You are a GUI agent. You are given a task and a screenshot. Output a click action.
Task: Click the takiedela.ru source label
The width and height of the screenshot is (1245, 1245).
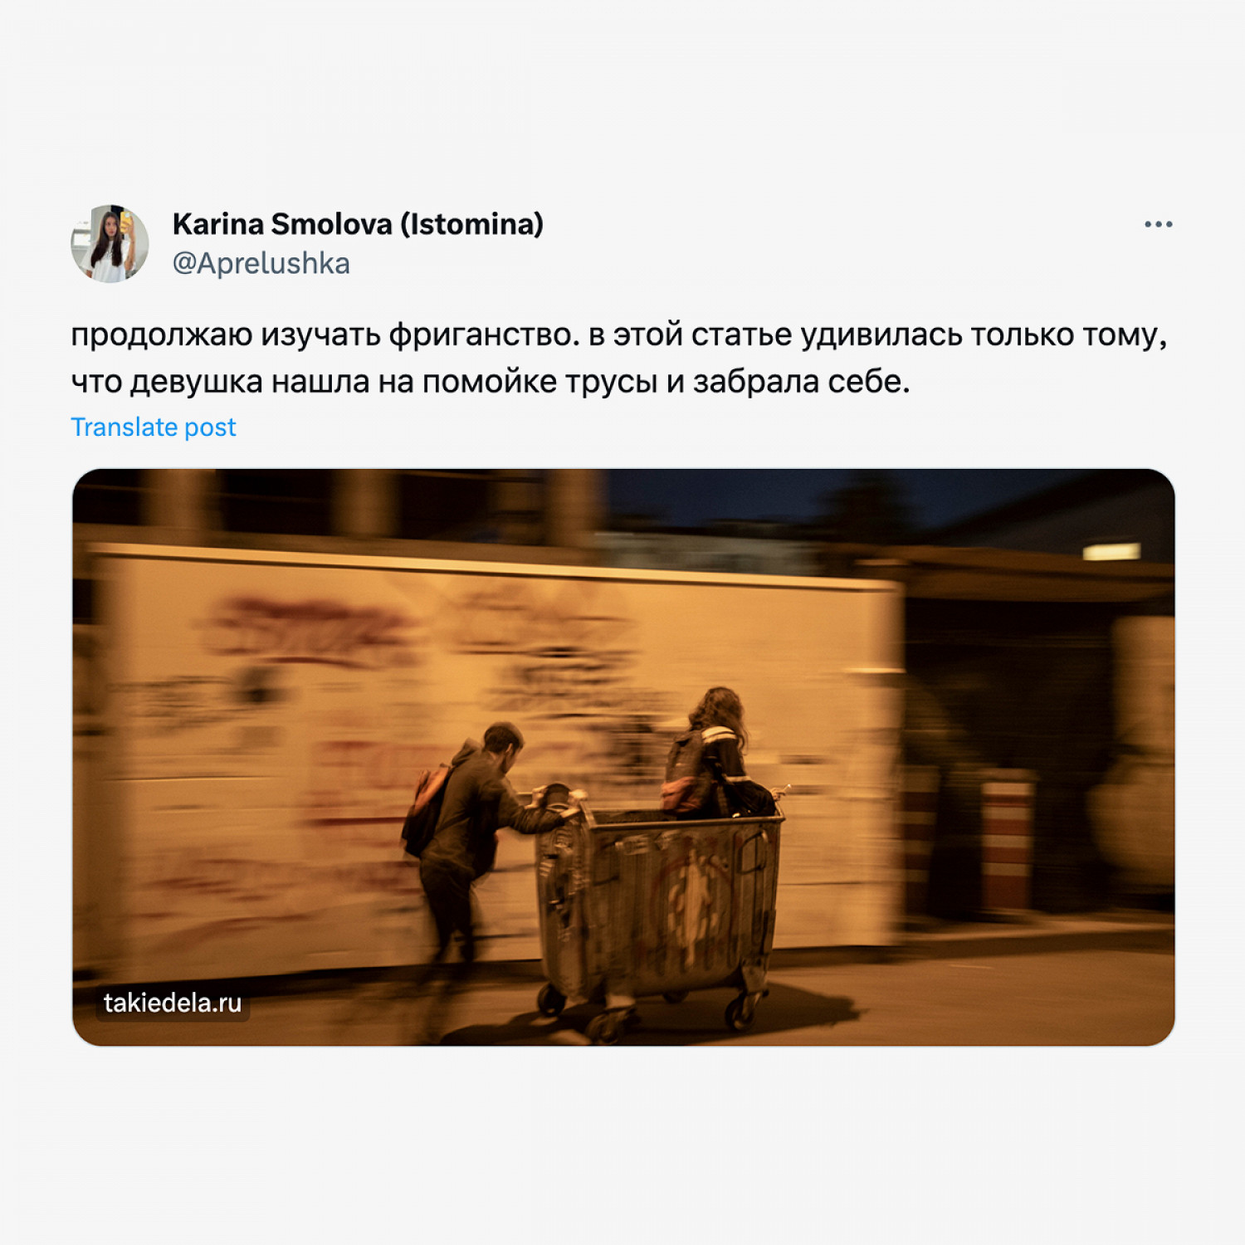tap(173, 1003)
